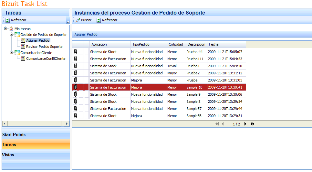
Task: Click the paperclip icon in the Sample56 row
Action: (x=75, y=116)
